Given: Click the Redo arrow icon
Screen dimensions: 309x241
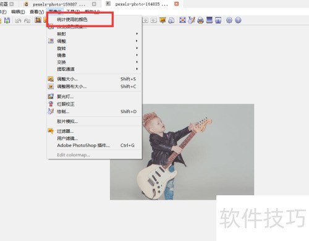Looking at the screenshot, I should coord(27,20).
